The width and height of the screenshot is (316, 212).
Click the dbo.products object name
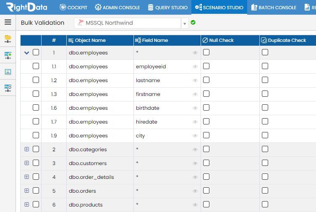click(x=86, y=205)
